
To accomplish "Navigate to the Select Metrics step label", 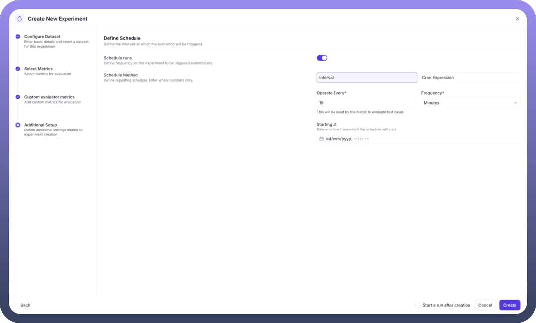I will (x=38, y=69).
